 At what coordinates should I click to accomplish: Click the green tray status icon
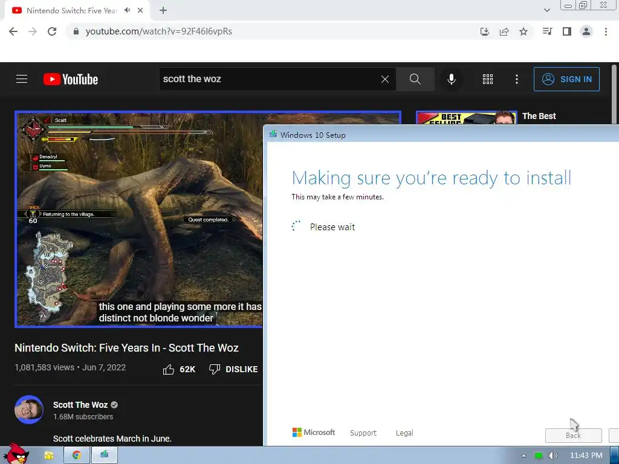[x=539, y=456]
